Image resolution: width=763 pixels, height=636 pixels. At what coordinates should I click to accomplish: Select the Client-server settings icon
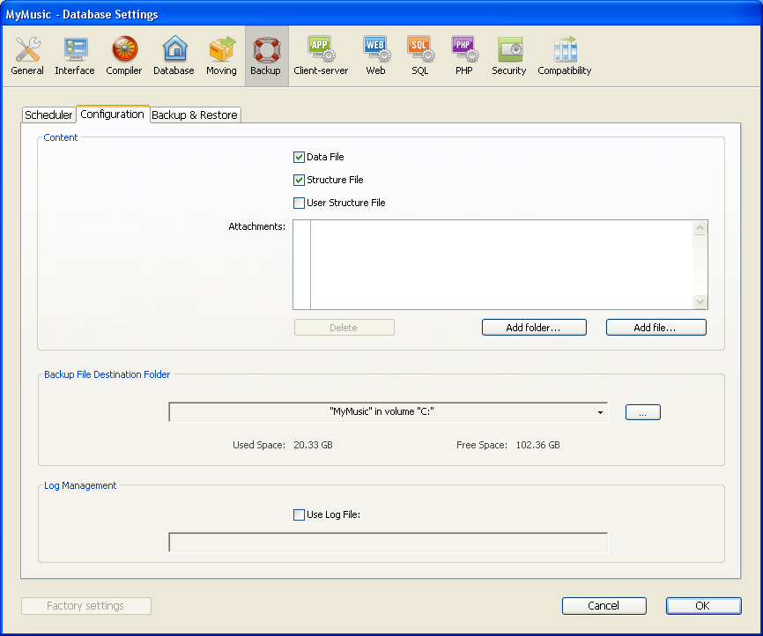coord(321,56)
